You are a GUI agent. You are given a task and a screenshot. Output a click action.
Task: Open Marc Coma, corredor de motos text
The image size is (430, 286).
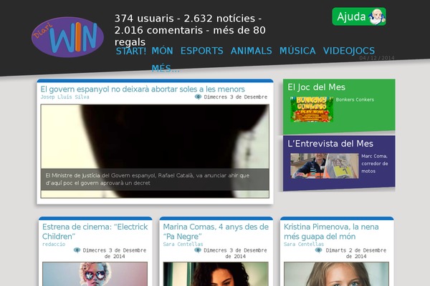click(374, 164)
